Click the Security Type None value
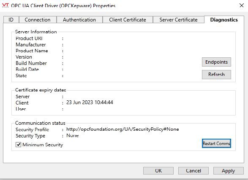248x180 pixels. [72, 135]
